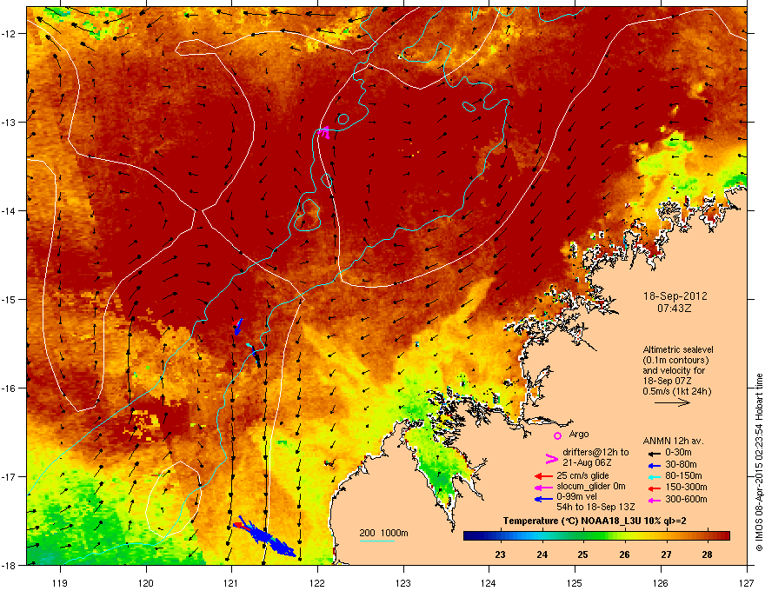Click the '300-600m' depth label
Viewport: 765px width, 591px height.
click(686, 500)
